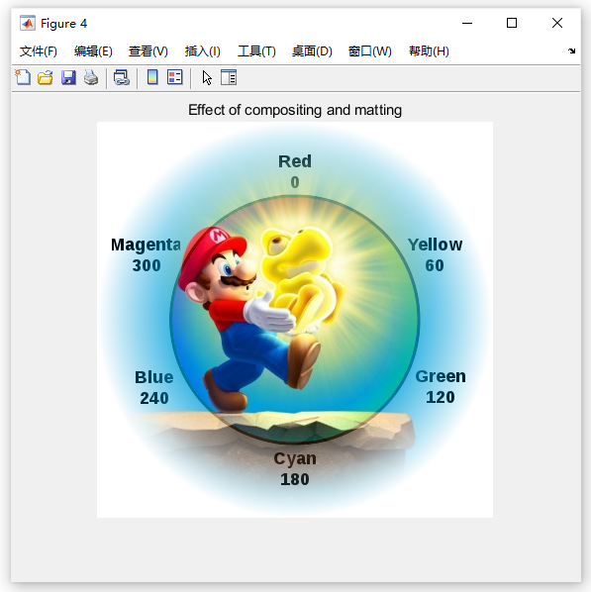
Task: Open the 工具(T) menu
Action: pyautogui.click(x=256, y=50)
